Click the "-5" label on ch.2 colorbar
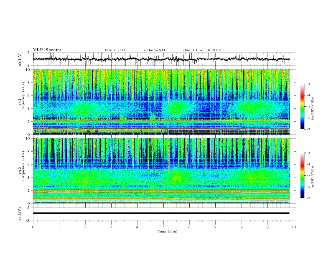Image resolution: width=331 pixels, height=255 pixels. point(308,175)
